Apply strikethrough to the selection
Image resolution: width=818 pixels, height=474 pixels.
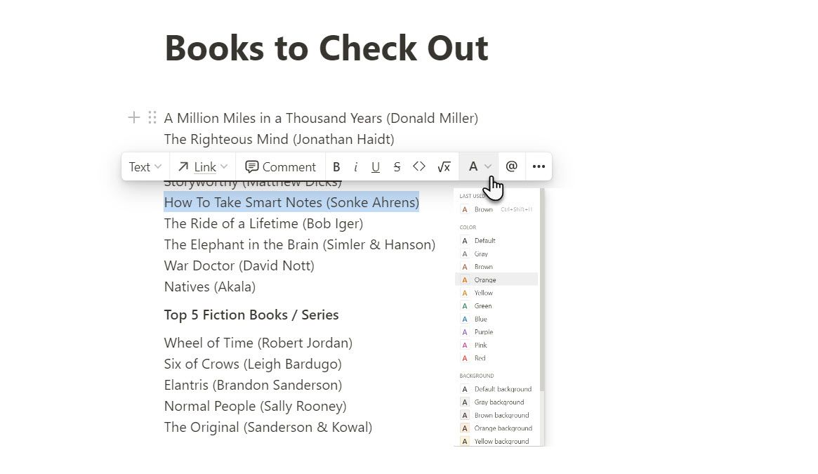pyautogui.click(x=397, y=167)
